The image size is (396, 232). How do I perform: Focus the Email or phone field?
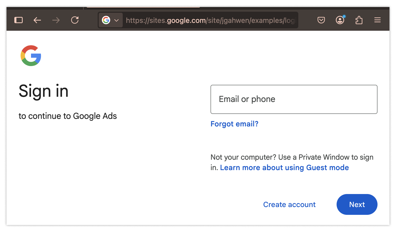(294, 99)
